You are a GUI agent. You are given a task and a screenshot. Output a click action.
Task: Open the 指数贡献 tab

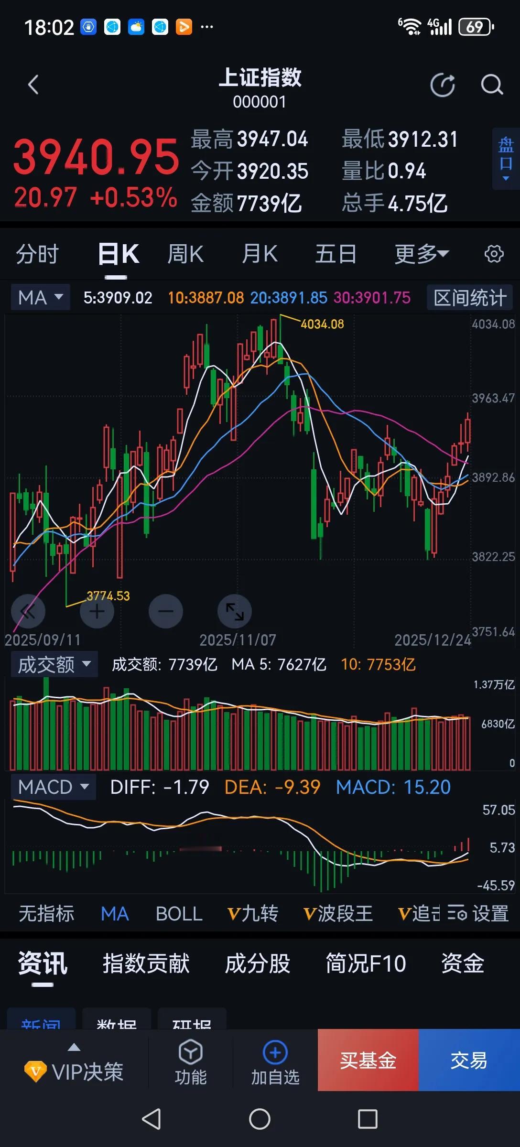click(x=146, y=963)
